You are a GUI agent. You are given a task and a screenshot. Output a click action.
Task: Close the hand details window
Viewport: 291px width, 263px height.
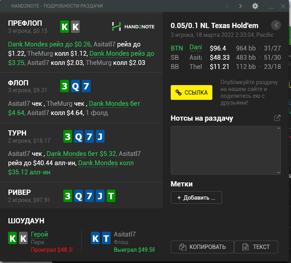283,6
